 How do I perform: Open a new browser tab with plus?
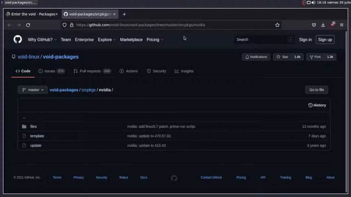tap(124, 14)
